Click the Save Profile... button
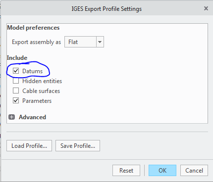Viewport: 213px width, 182px height. click(x=78, y=145)
